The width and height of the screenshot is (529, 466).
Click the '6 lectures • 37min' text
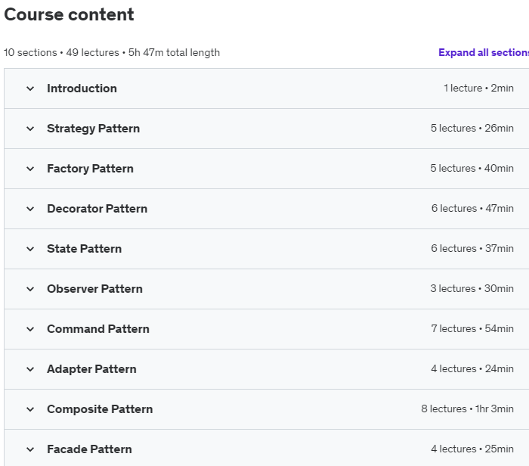point(472,249)
